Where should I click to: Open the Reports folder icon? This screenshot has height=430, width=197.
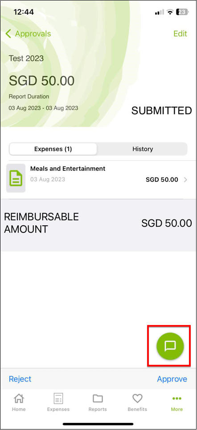[x=98, y=398]
